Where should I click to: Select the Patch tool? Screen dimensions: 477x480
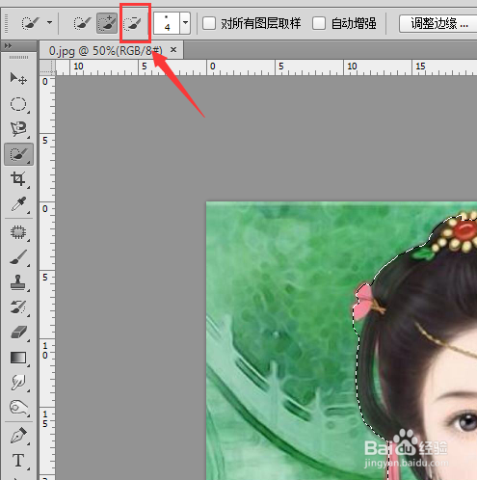[18, 232]
